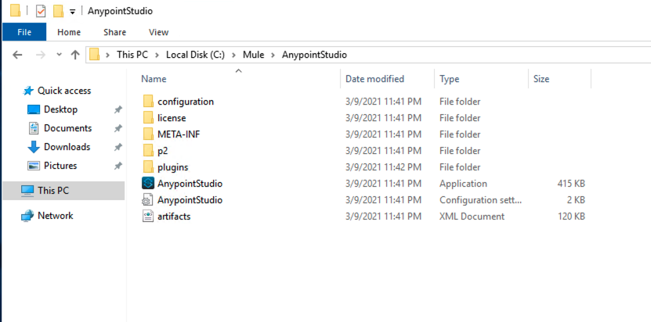Screen dimensions: 651x322
Task: Select the artifacts XML document icon
Action: [x=149, y=216]
